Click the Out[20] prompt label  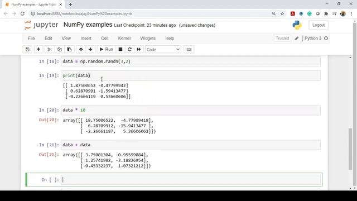click(49, 120)
